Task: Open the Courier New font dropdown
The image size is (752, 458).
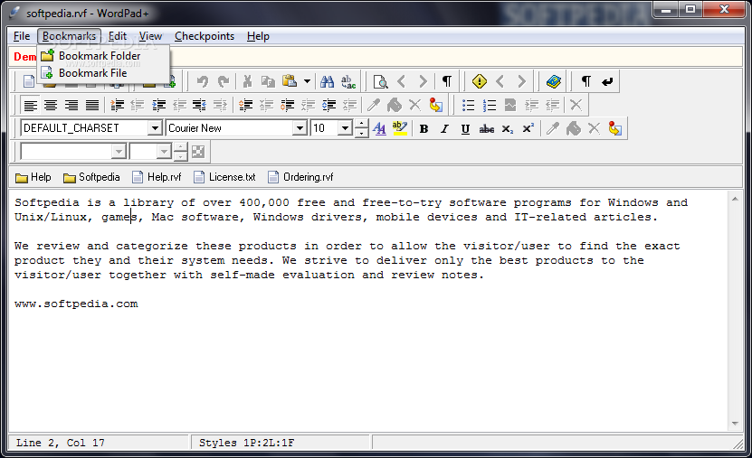Action: coord(300,128)
